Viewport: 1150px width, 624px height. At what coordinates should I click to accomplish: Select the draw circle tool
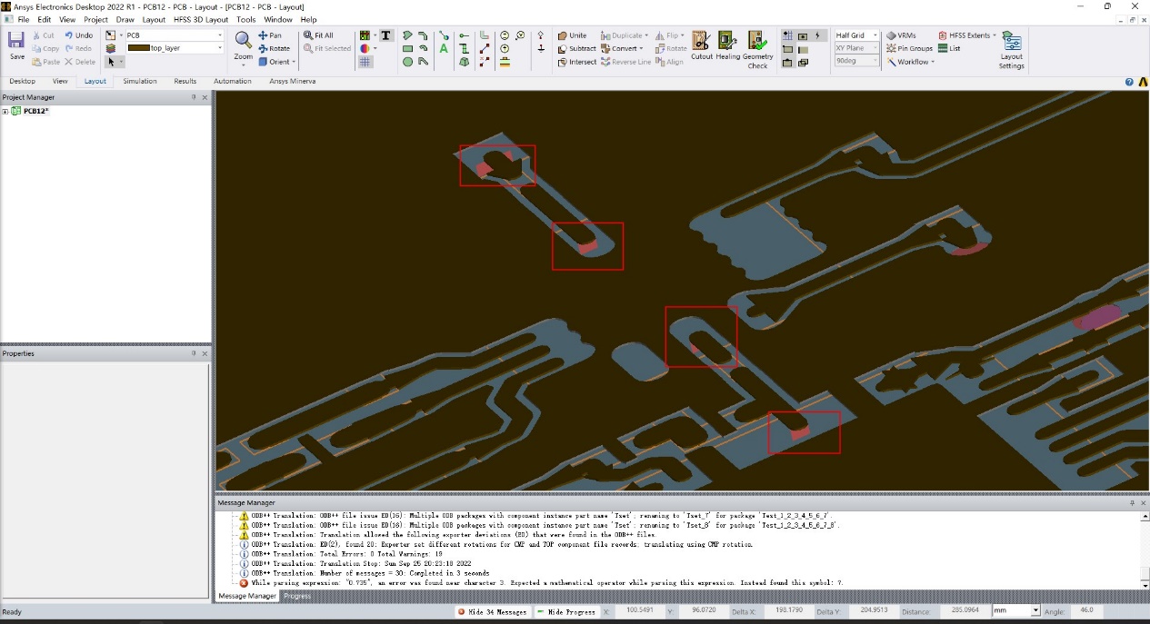(x=408, y=62)
